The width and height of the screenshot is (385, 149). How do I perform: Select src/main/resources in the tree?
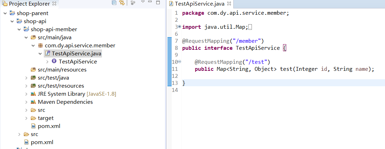click(62, 70)
